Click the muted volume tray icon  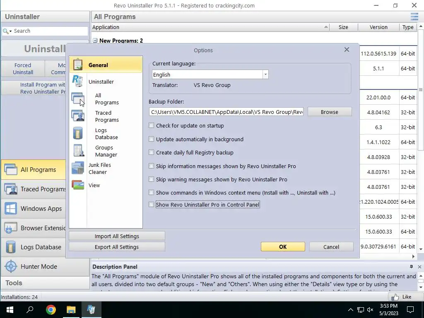370,310
